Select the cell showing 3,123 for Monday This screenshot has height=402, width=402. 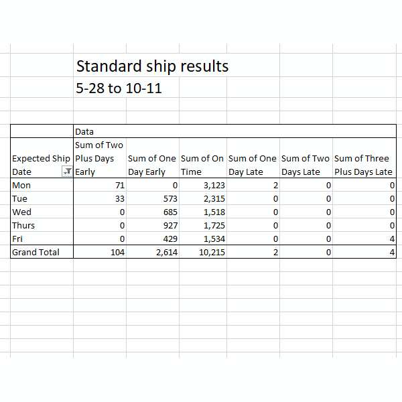[x=203, y=185]
